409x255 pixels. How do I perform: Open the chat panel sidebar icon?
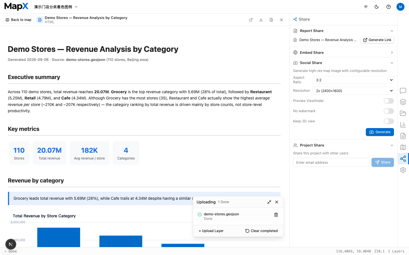point(403,91)
